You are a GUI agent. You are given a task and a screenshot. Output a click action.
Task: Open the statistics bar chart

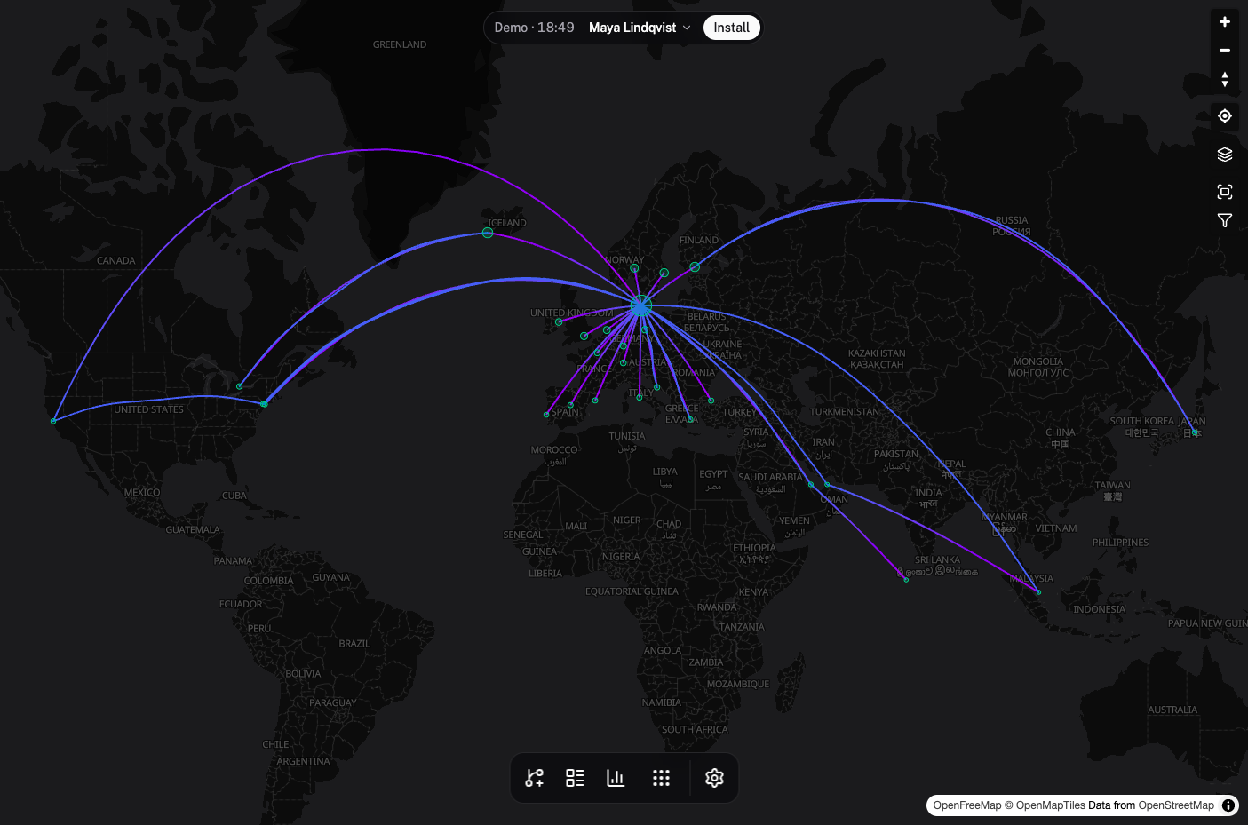(616, 778)
